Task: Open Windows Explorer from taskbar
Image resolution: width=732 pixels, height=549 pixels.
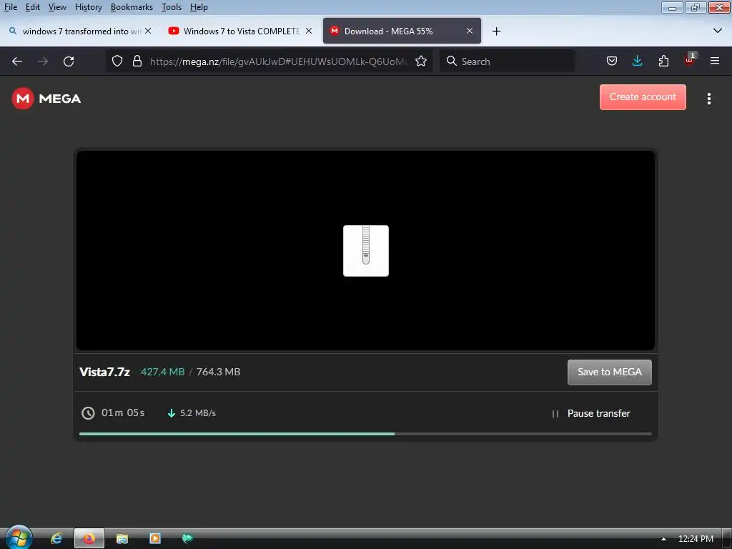Action: 122,539
